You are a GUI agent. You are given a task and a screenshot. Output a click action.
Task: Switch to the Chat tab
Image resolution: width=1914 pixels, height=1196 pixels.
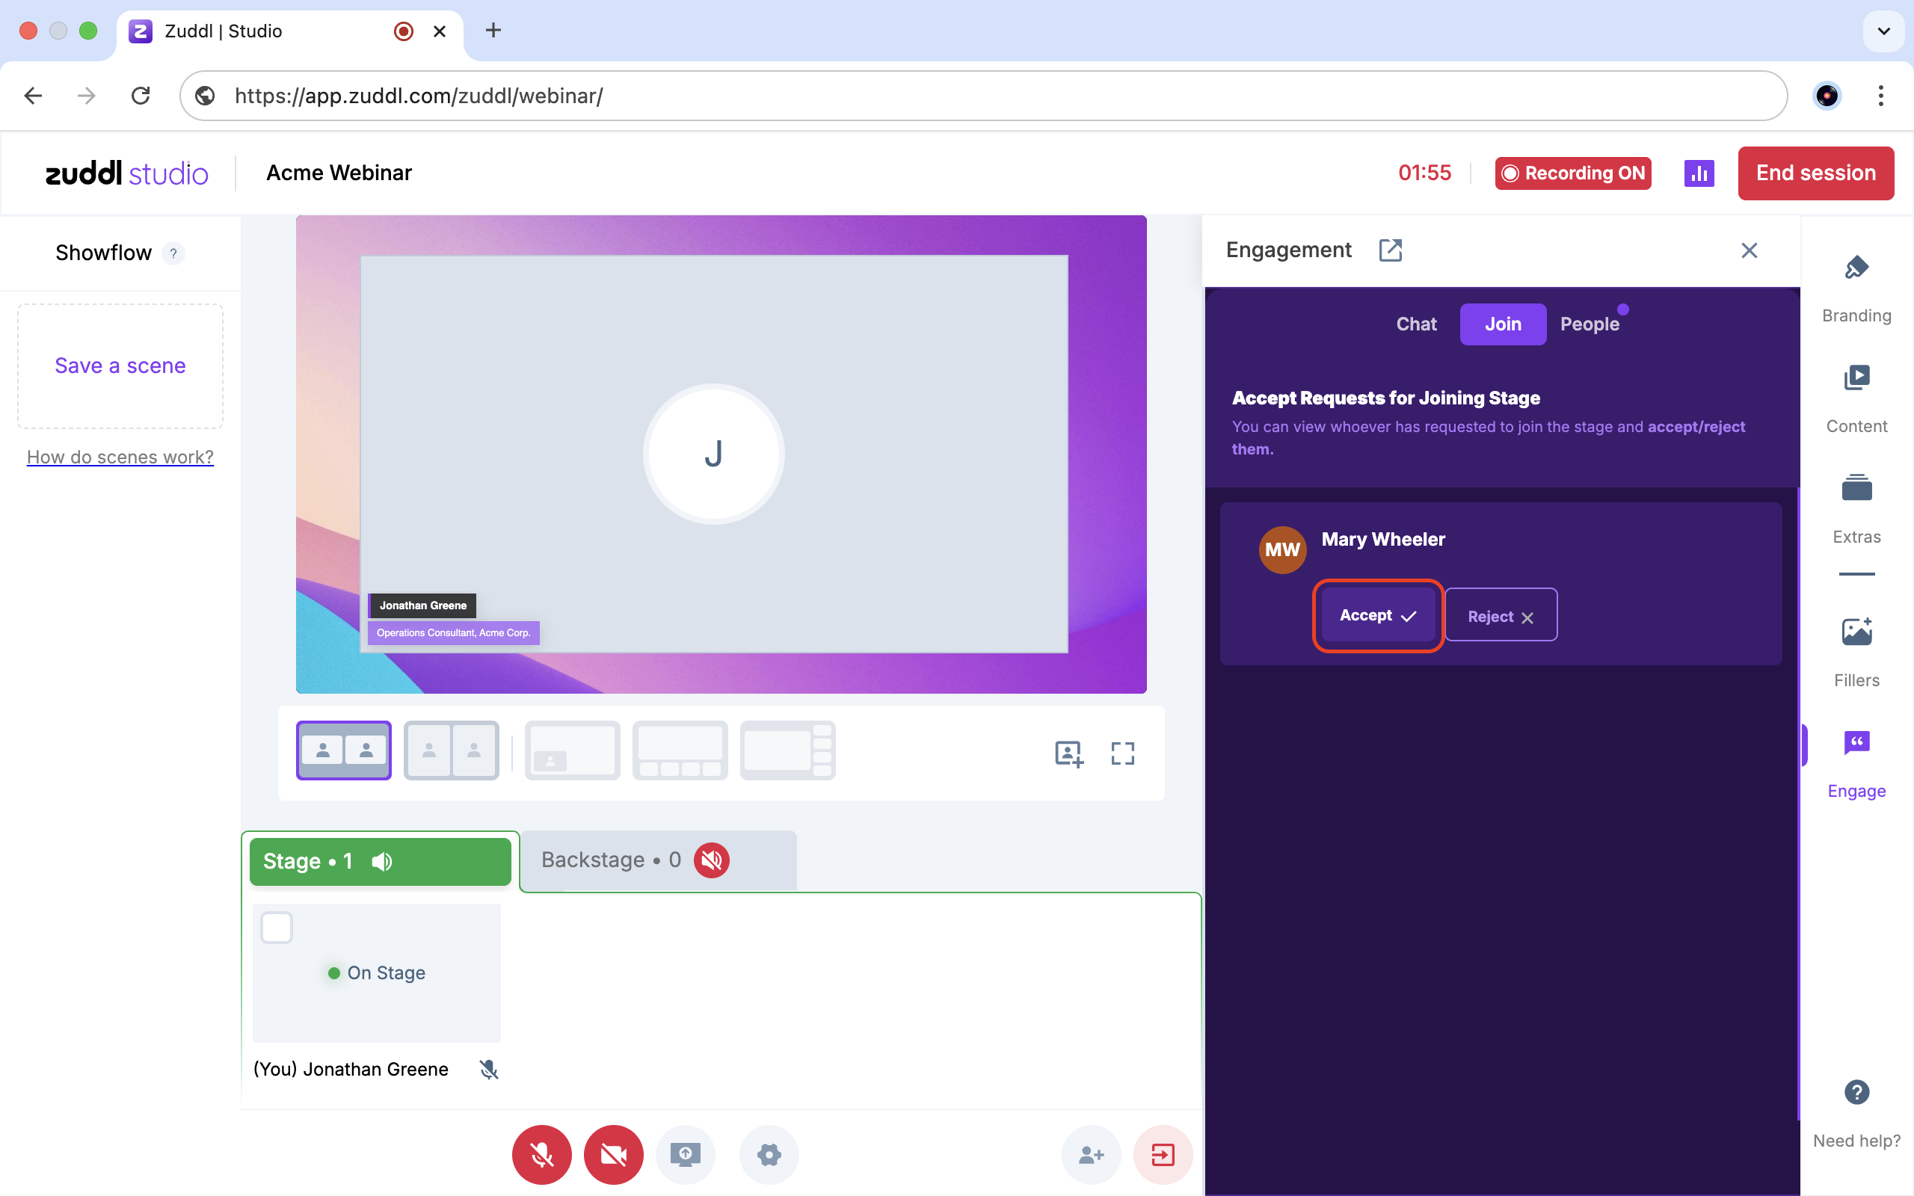click(1416, 324)
